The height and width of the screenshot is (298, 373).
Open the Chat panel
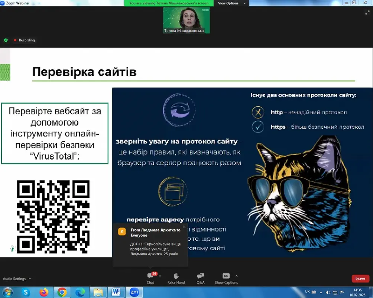pyautogui.click(x=150, y=278)
